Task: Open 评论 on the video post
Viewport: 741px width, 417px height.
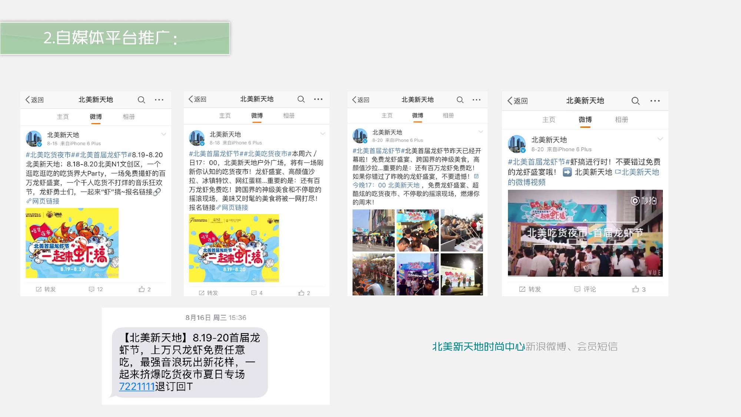Action: 585,289
